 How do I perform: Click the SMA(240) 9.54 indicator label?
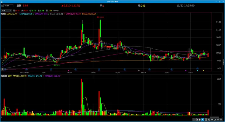click(90, 14)
